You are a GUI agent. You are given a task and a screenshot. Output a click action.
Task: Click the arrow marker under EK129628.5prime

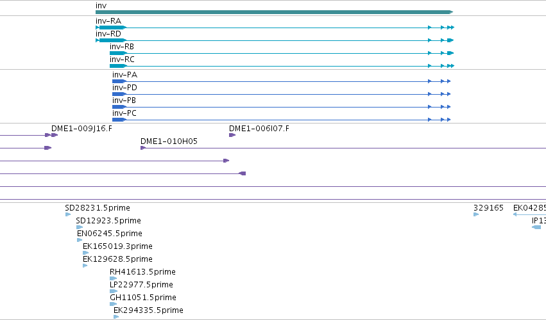pyautogui.click(x=85, y=266)
